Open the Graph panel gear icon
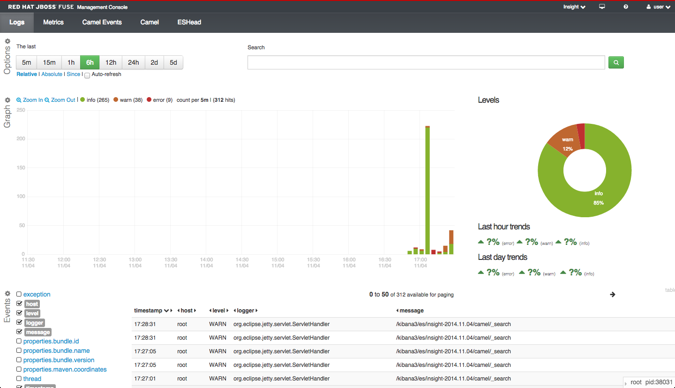 [7, 100]
